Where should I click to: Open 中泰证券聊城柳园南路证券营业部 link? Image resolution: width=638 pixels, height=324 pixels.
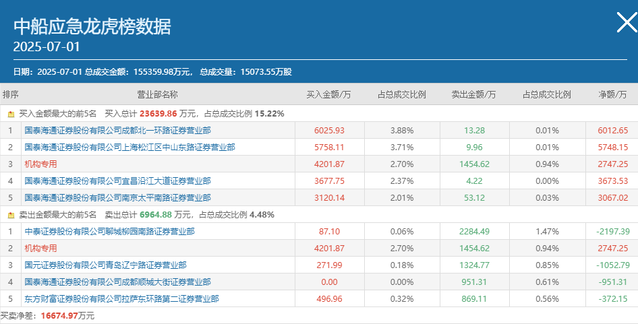pos(109,231)
